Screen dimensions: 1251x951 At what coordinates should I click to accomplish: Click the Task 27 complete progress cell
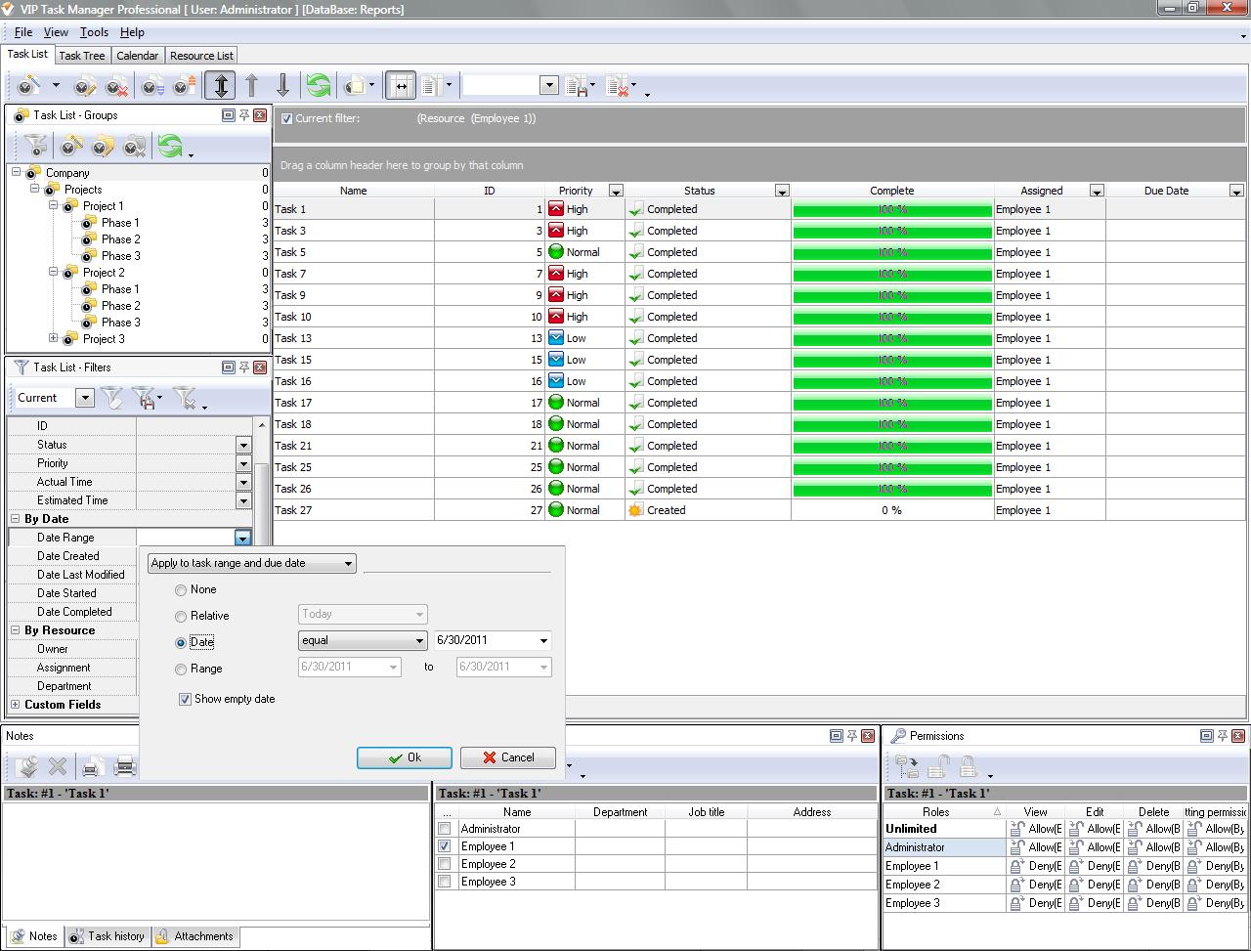(891, 510)
